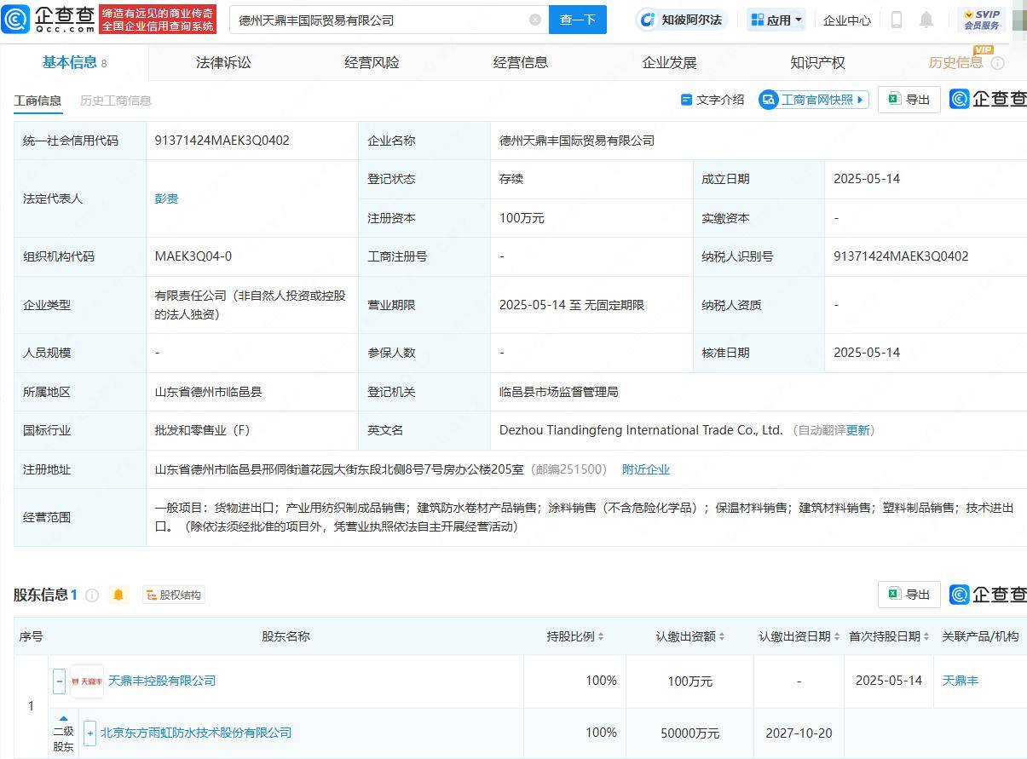1027x759 pixels.
Task: Click the 天鼎丰 company logo thumbnail
Action: pos(87,681)
